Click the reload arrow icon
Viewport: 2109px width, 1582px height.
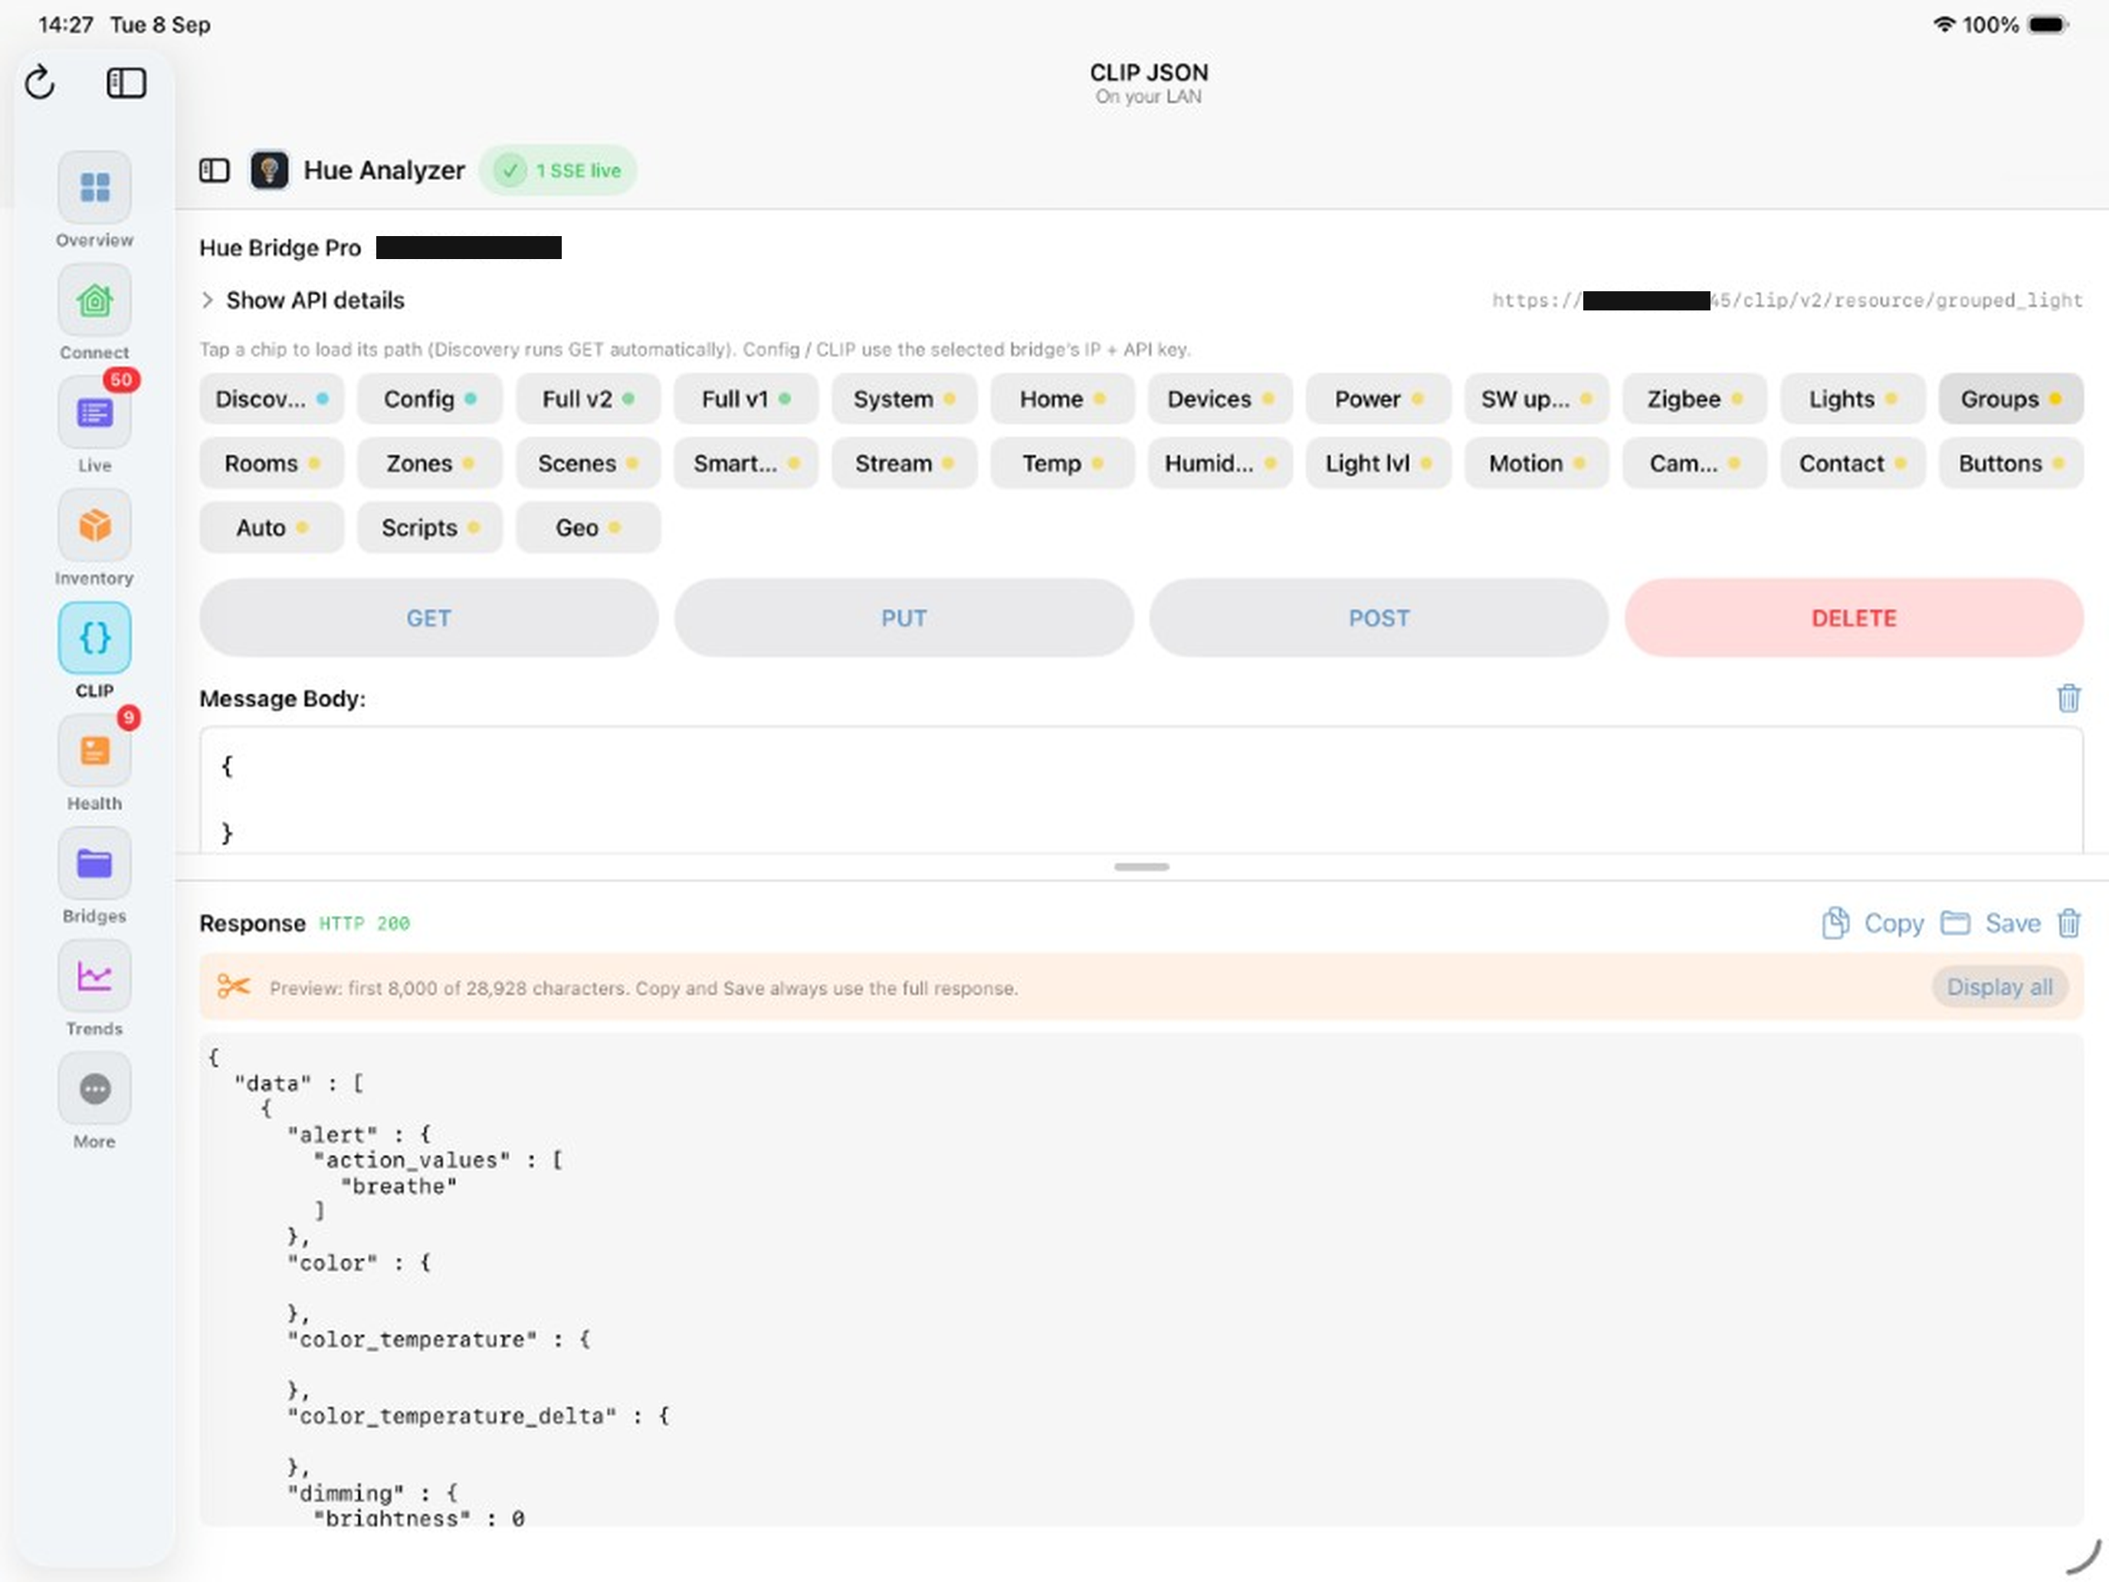pos(40,83)
